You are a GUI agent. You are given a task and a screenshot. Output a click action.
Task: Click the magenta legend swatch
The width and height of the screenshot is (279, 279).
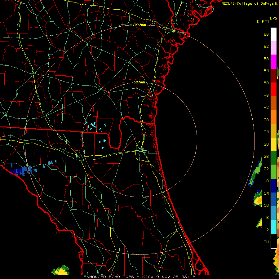pos(274,62)
